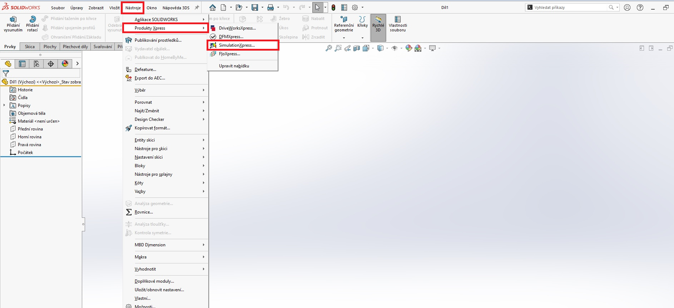Switch to the Svařování tab
This screenshot has width=674, height=308.
coord(103,47)
